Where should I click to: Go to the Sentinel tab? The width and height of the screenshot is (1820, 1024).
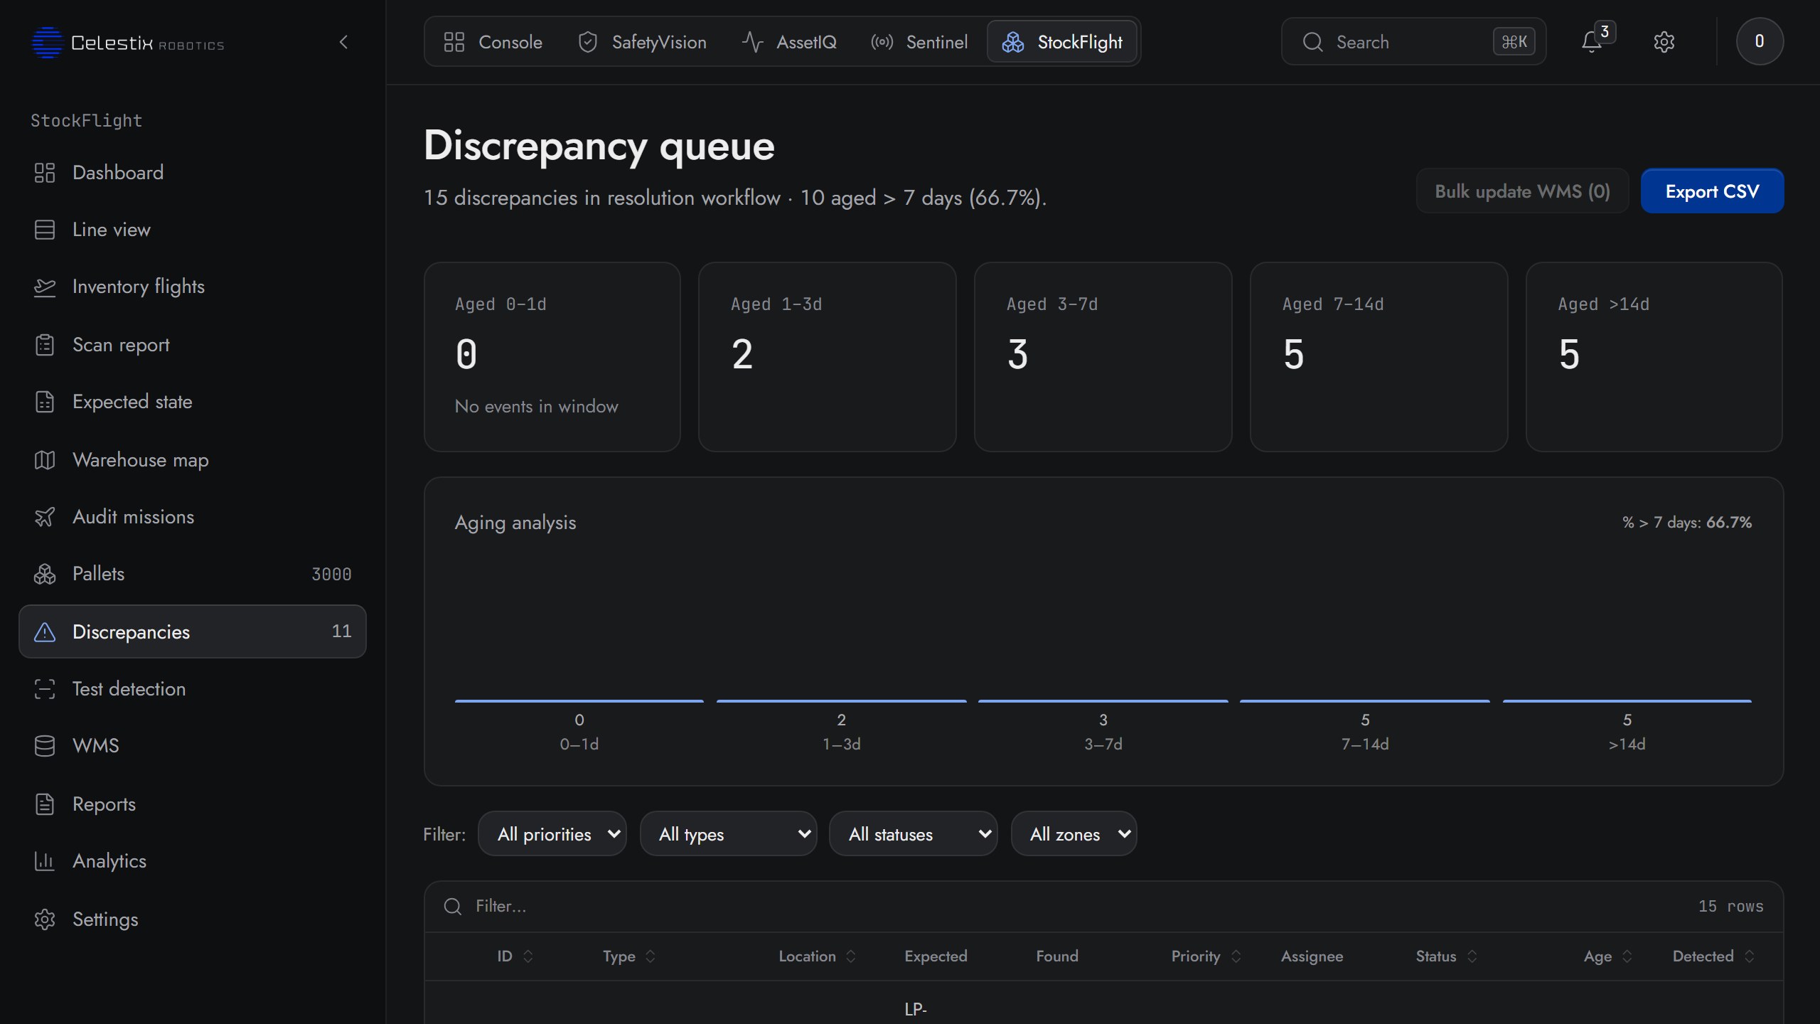point(919,42)
